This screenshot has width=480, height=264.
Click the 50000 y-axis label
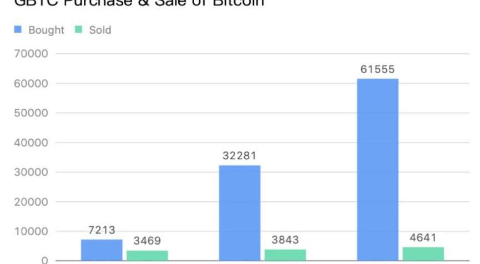point(31,113)
